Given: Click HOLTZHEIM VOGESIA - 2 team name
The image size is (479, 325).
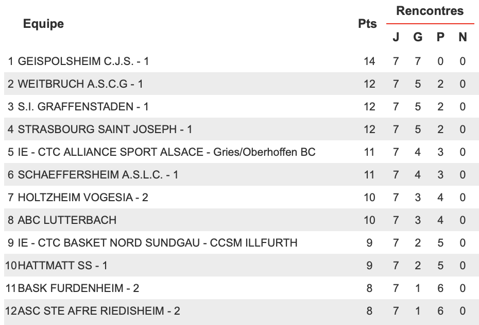Looking at the screenshot, I should tap(83, 198).
